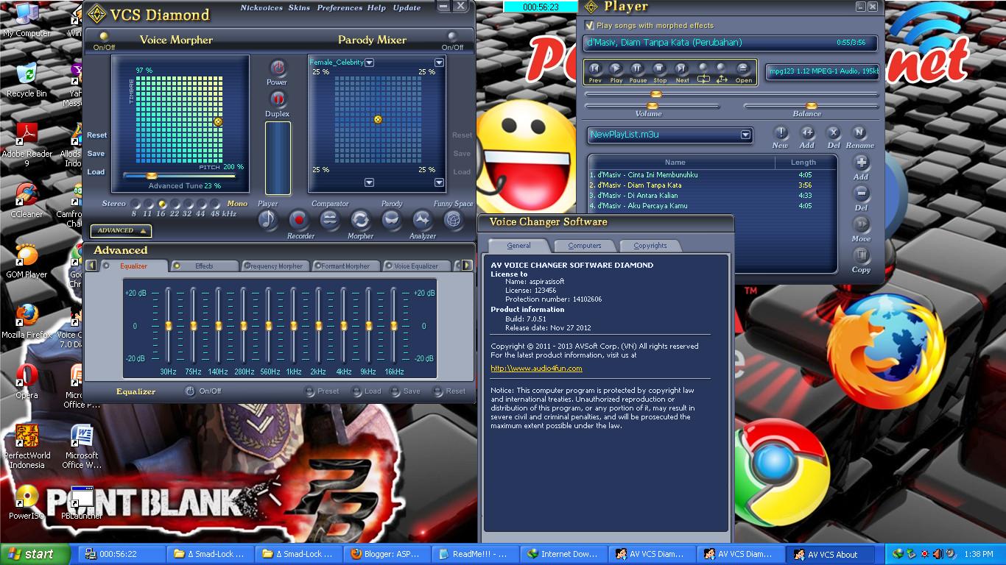
Task: Click playlist Add icon beside New
Action: (807, 133)
